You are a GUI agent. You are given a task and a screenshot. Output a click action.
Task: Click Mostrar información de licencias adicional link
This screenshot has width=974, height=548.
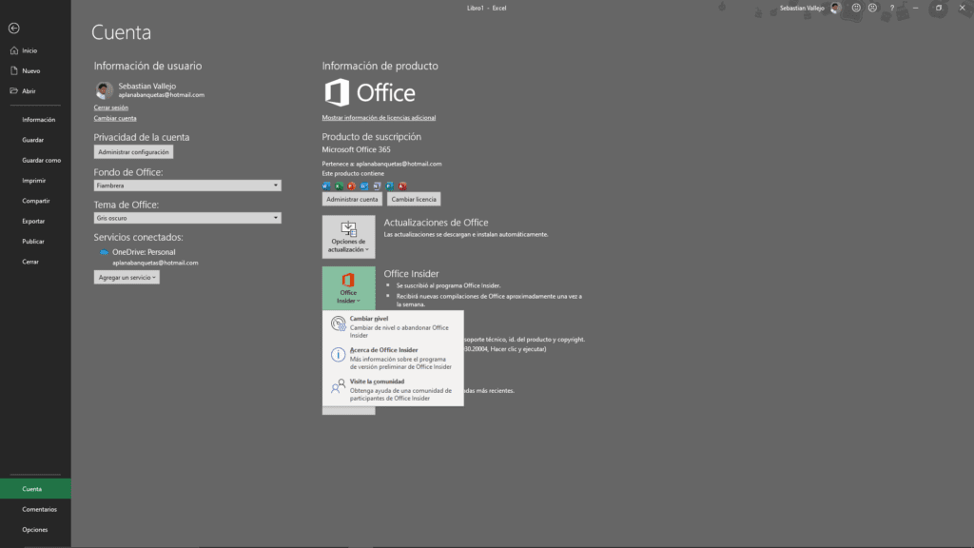tap(379, 117)
